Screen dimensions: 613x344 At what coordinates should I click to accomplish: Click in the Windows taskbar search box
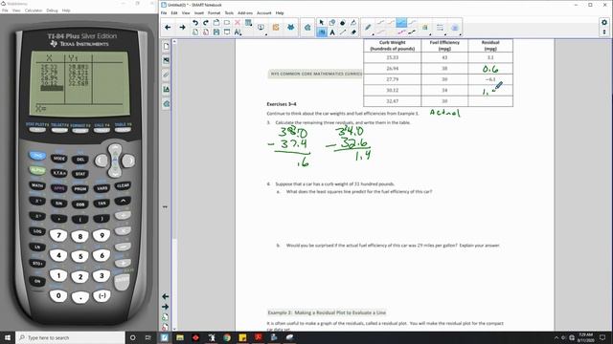[x=70, y=337]
